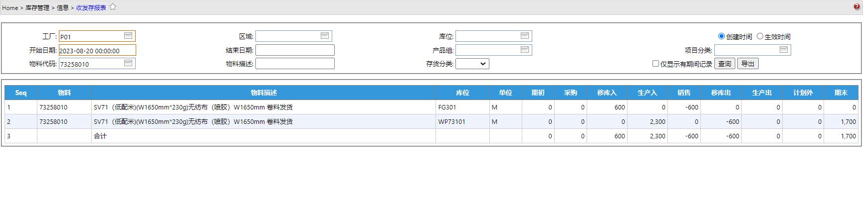
Task: Open 信息 in the breadcrumb
Action: pyautogui.click(x=63, y=8)
